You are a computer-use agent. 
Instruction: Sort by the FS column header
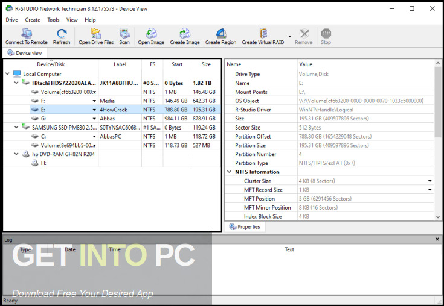[x=153, y=64]
